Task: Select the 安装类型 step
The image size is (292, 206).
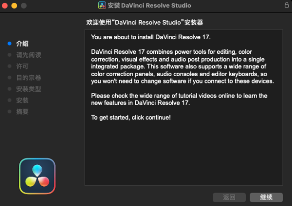Action: [28, 89]
